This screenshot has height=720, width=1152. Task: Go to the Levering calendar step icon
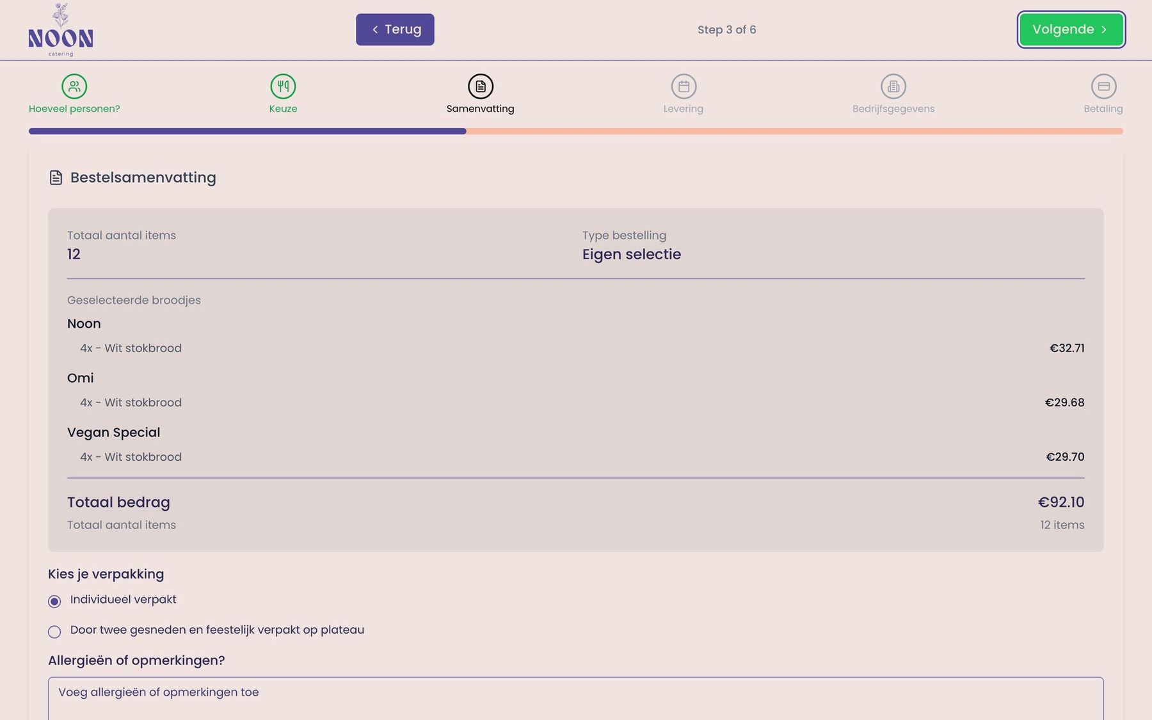click(684, 86)
